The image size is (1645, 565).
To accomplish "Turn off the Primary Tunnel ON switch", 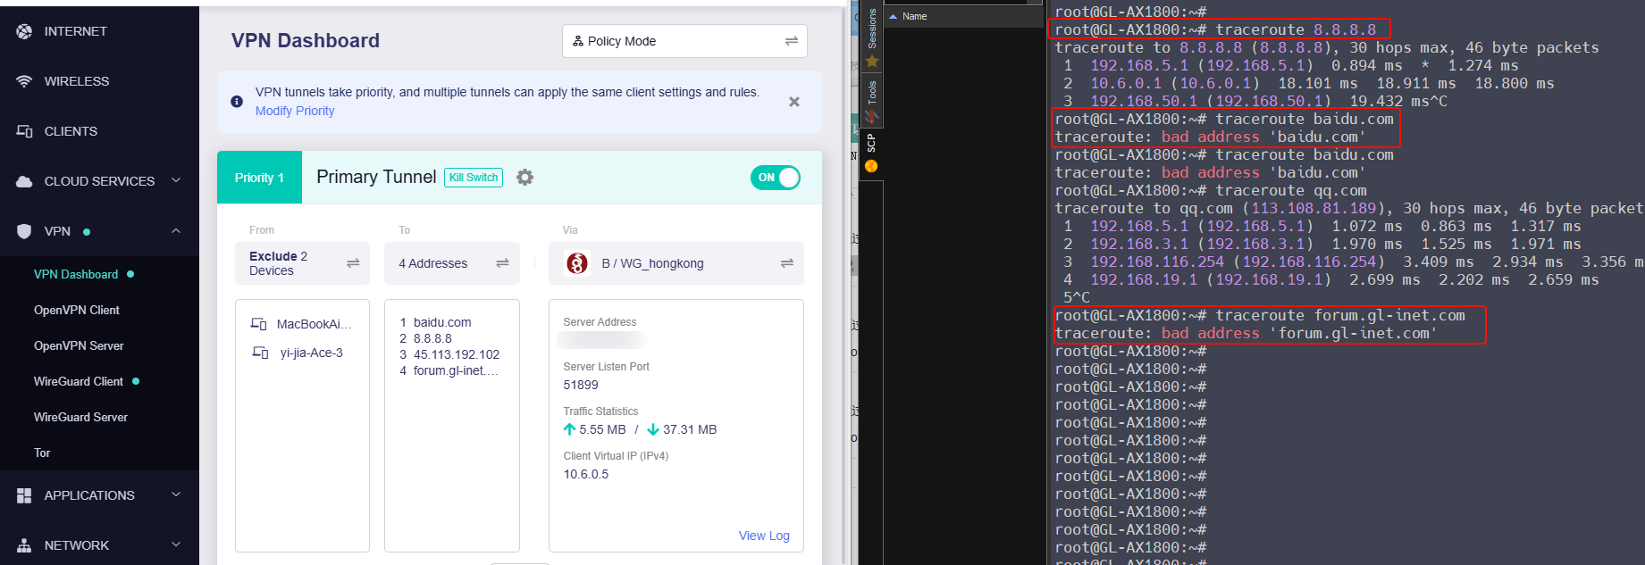I will tap(776, 178).
